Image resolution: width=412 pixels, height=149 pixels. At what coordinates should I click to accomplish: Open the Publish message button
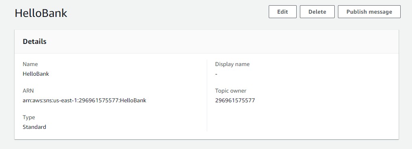(369, 12)
